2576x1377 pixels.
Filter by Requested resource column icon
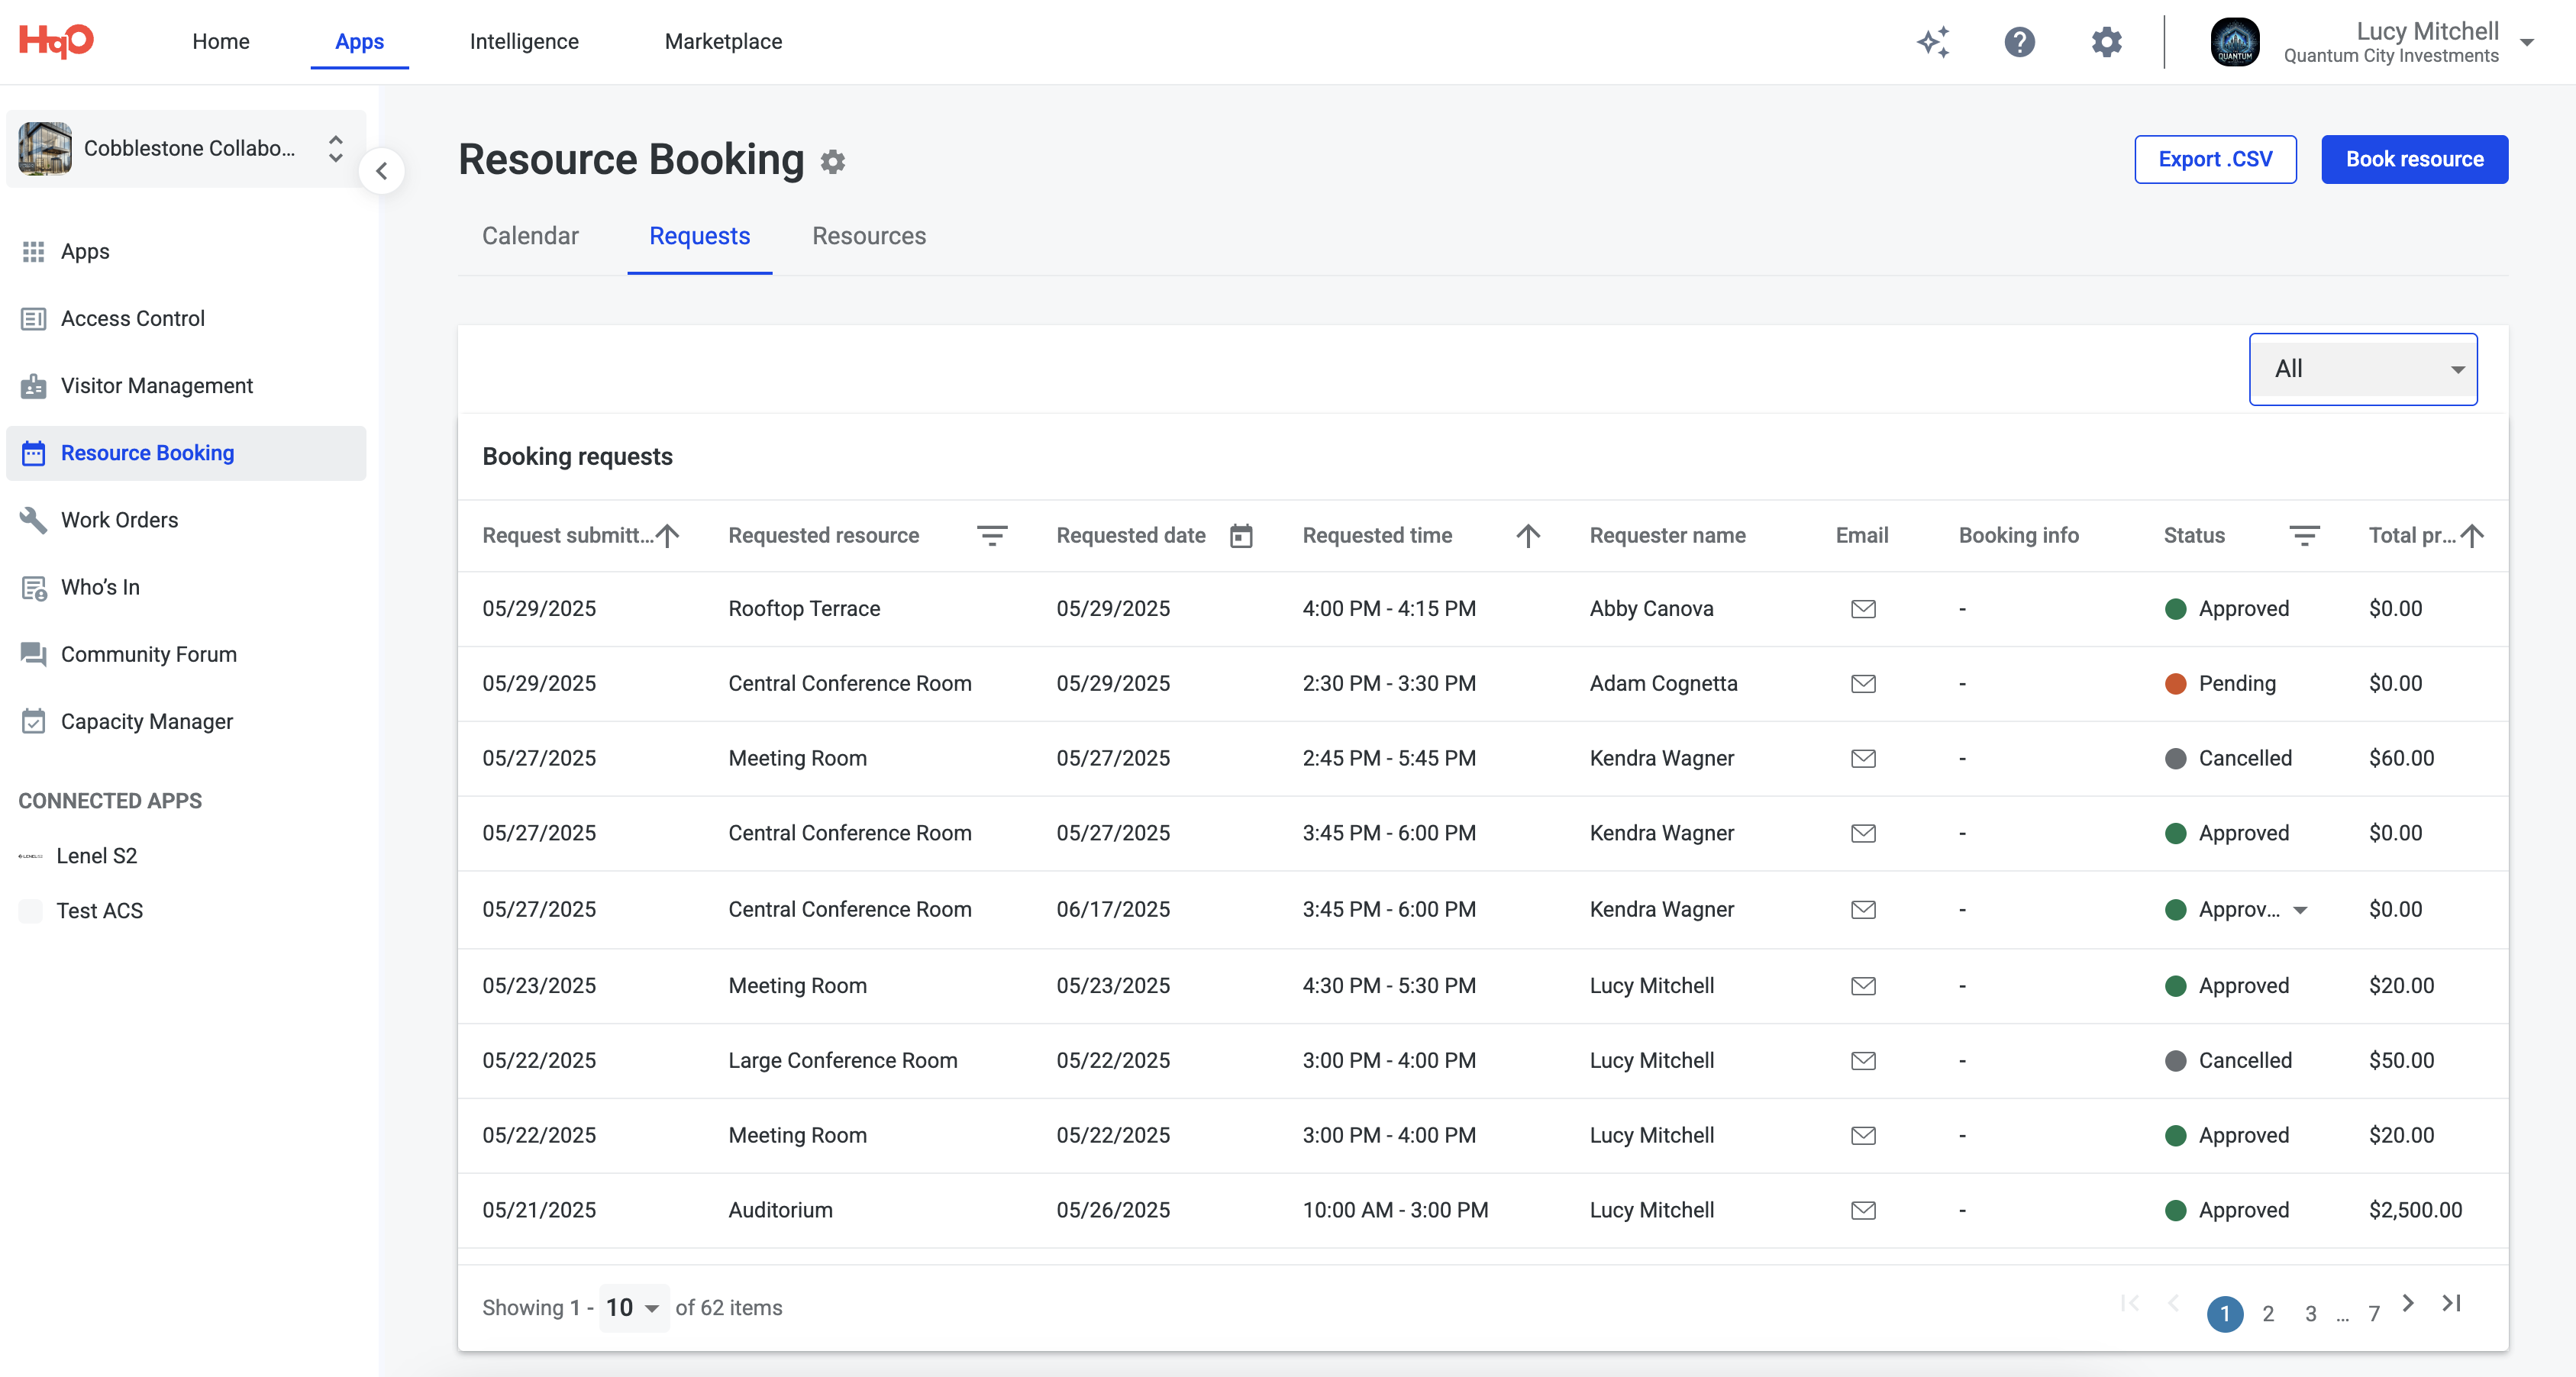click(991, 536)
